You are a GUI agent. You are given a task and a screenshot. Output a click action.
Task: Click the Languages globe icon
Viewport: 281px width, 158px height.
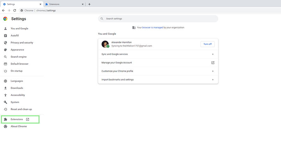tap(5, 81)
